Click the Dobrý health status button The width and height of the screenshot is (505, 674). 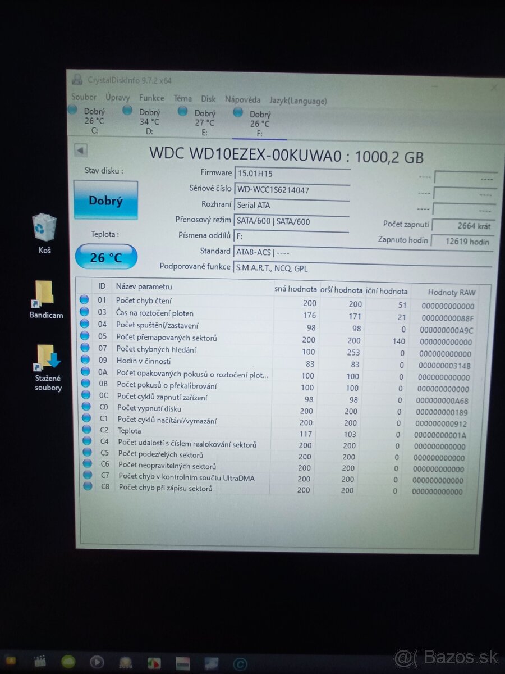(x=105, y=200)
